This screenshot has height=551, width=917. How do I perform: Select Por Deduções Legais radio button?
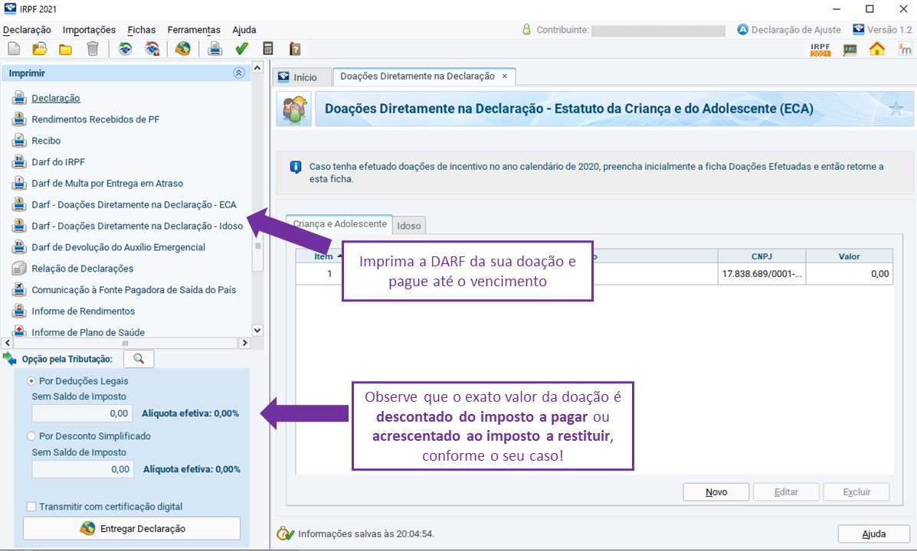[31, 381]
